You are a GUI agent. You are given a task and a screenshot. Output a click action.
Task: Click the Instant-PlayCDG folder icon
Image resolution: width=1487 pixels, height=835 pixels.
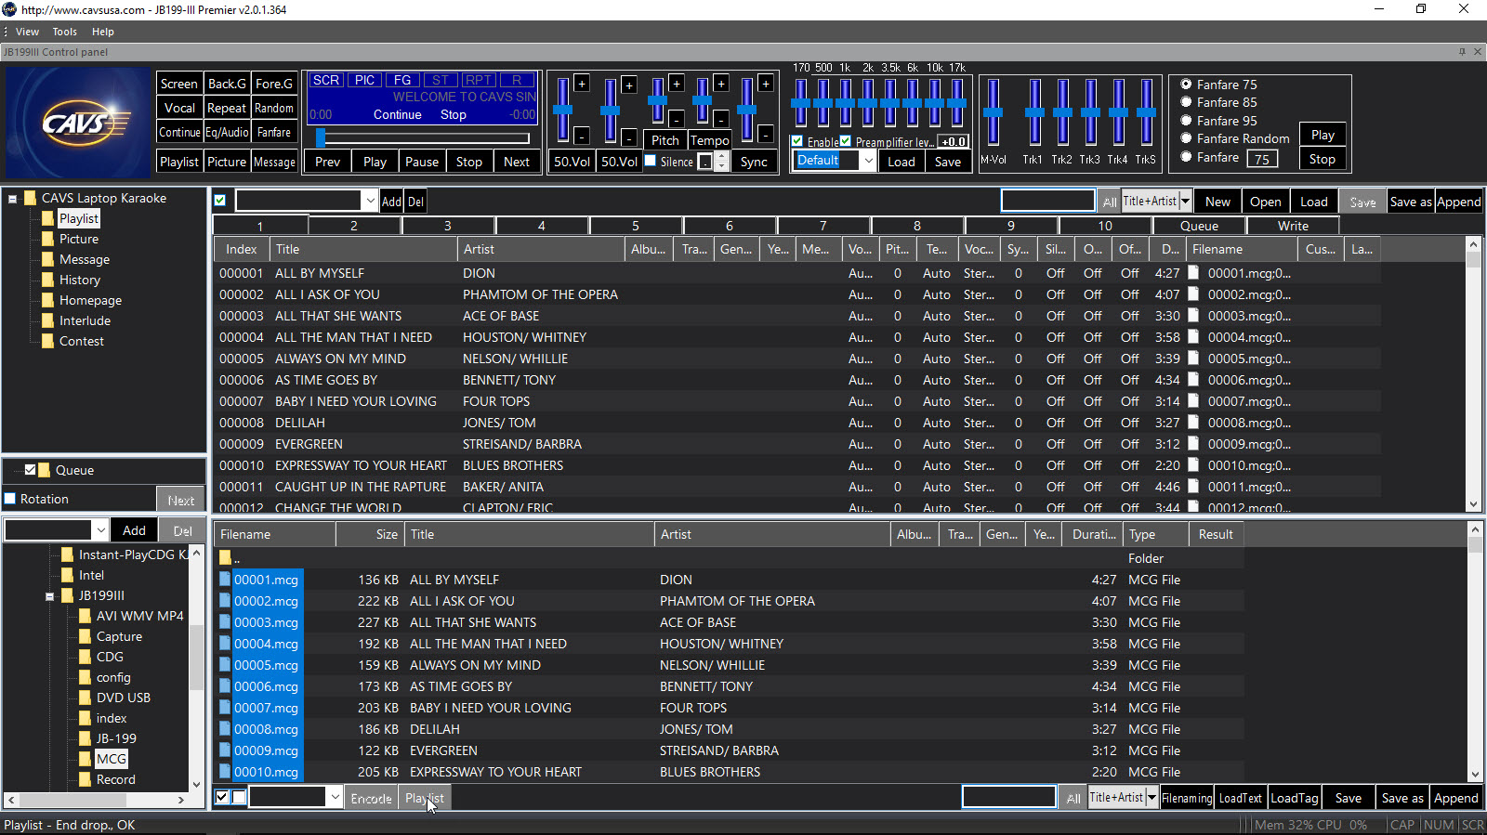67,554
